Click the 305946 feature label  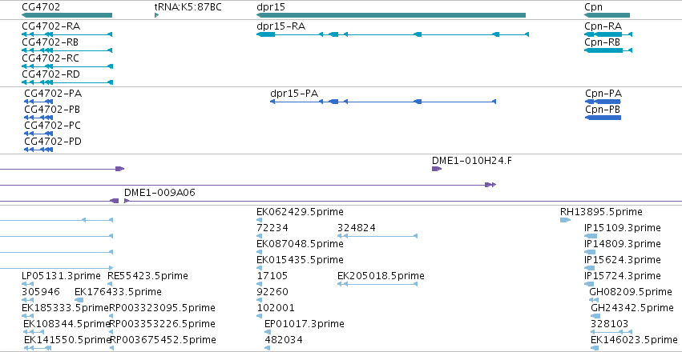41,292
